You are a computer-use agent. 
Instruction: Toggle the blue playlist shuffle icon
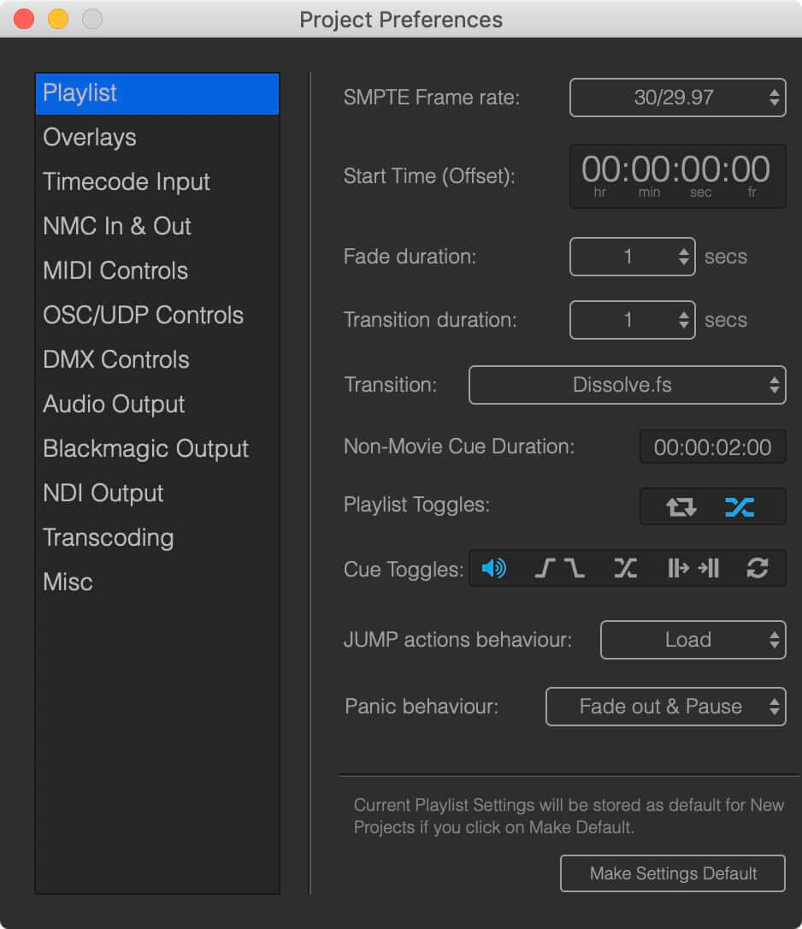[740, 507]
